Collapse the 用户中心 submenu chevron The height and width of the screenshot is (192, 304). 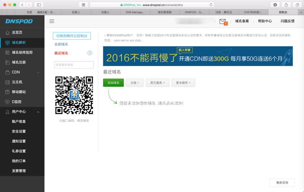(38, 112)
